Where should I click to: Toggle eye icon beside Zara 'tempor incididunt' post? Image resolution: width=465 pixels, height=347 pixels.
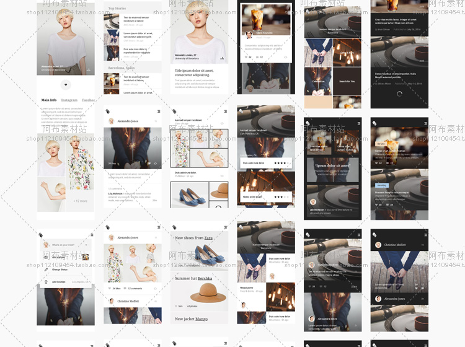click(222, 123)
